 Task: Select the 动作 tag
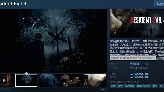113,86
